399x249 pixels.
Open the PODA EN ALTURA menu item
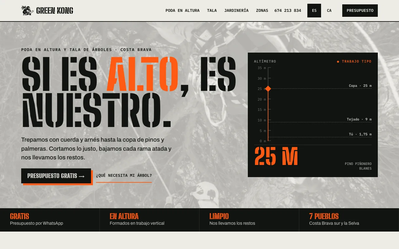(182, 11)
